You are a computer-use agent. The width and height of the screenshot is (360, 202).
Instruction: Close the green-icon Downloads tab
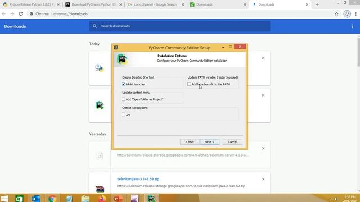pyautogui.click(x=245, y=4)
